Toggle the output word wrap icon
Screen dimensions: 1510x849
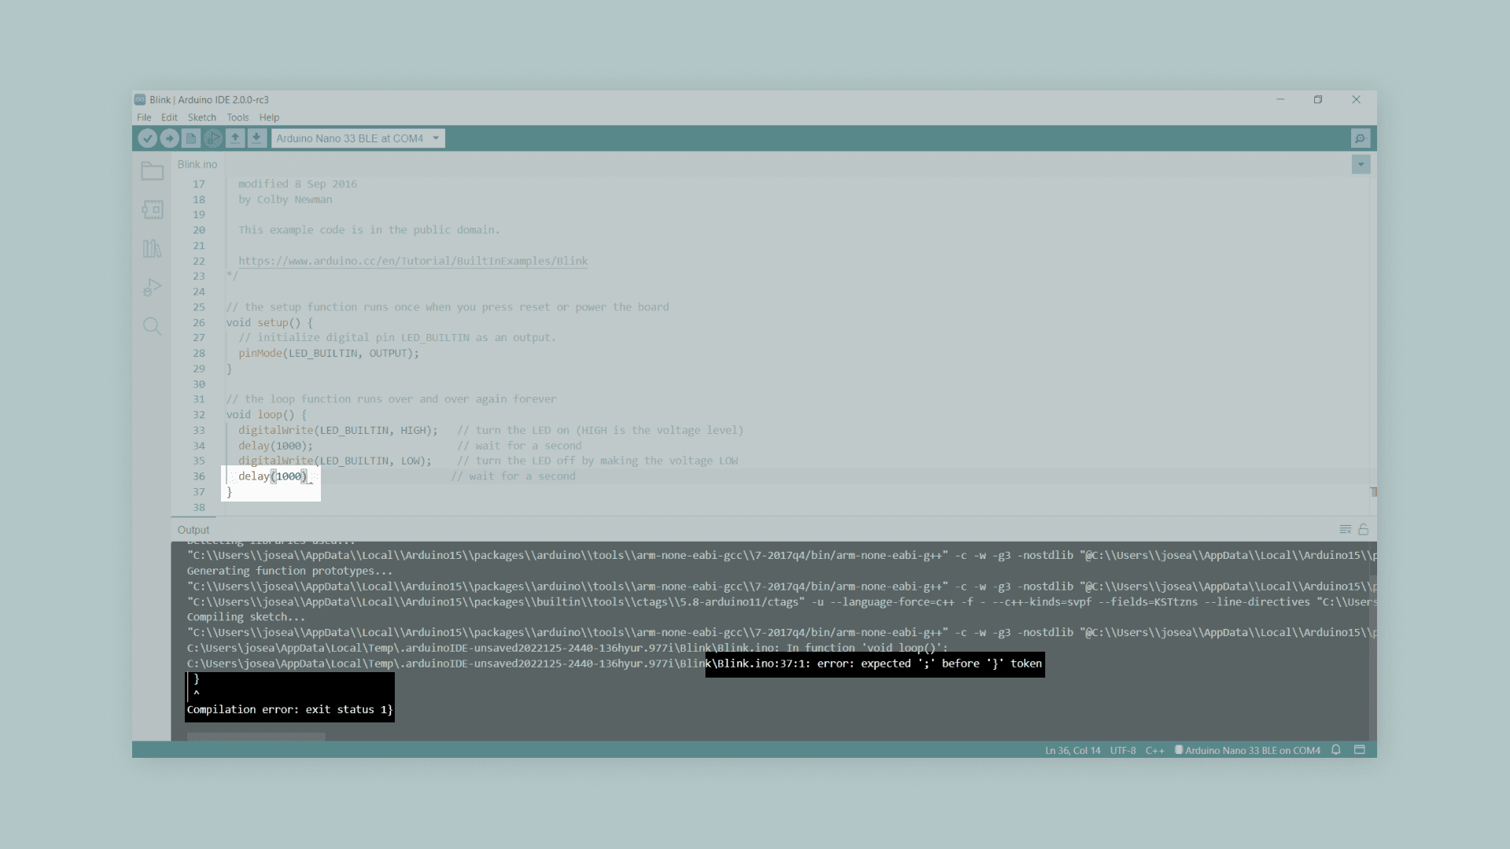coord(1345,530)
